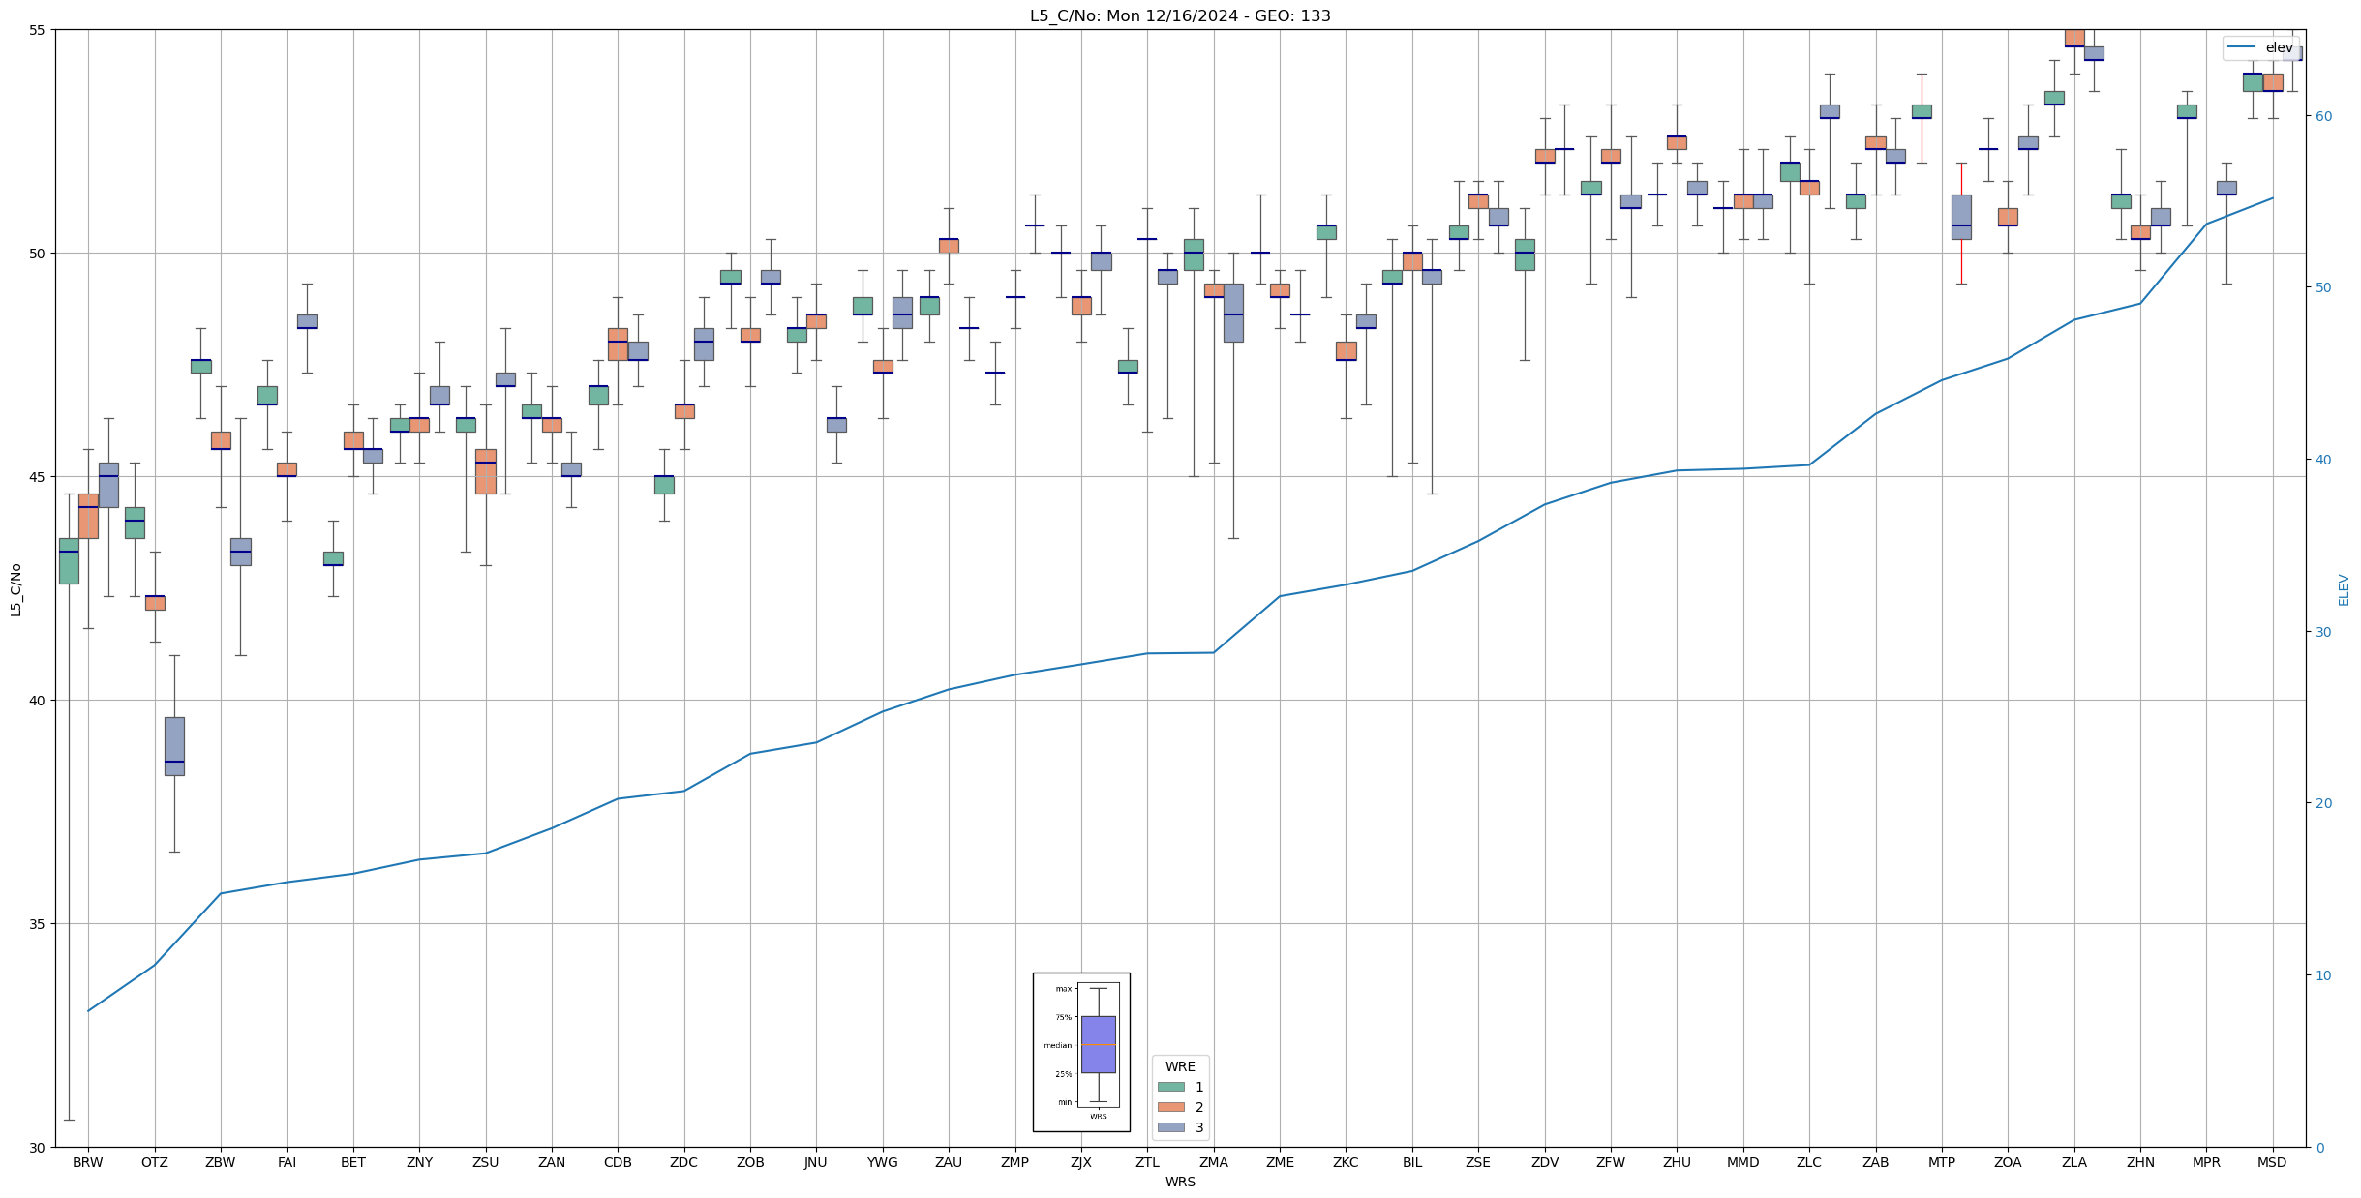Click the ZLC station tick label

1808,1162
